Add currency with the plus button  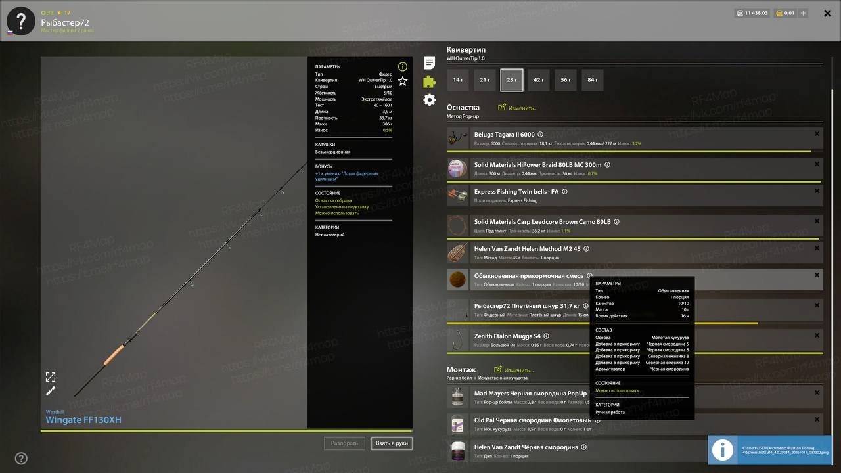pyautogui.click(x=804, y=13)
